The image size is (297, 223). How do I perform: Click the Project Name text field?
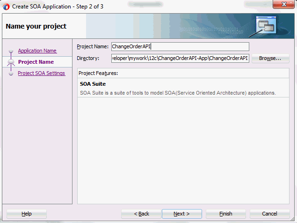(180, 46)
